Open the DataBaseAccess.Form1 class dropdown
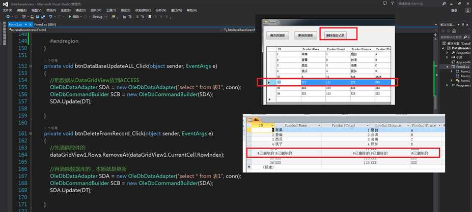Screen dimensions: 472x212 click(115, 30)
